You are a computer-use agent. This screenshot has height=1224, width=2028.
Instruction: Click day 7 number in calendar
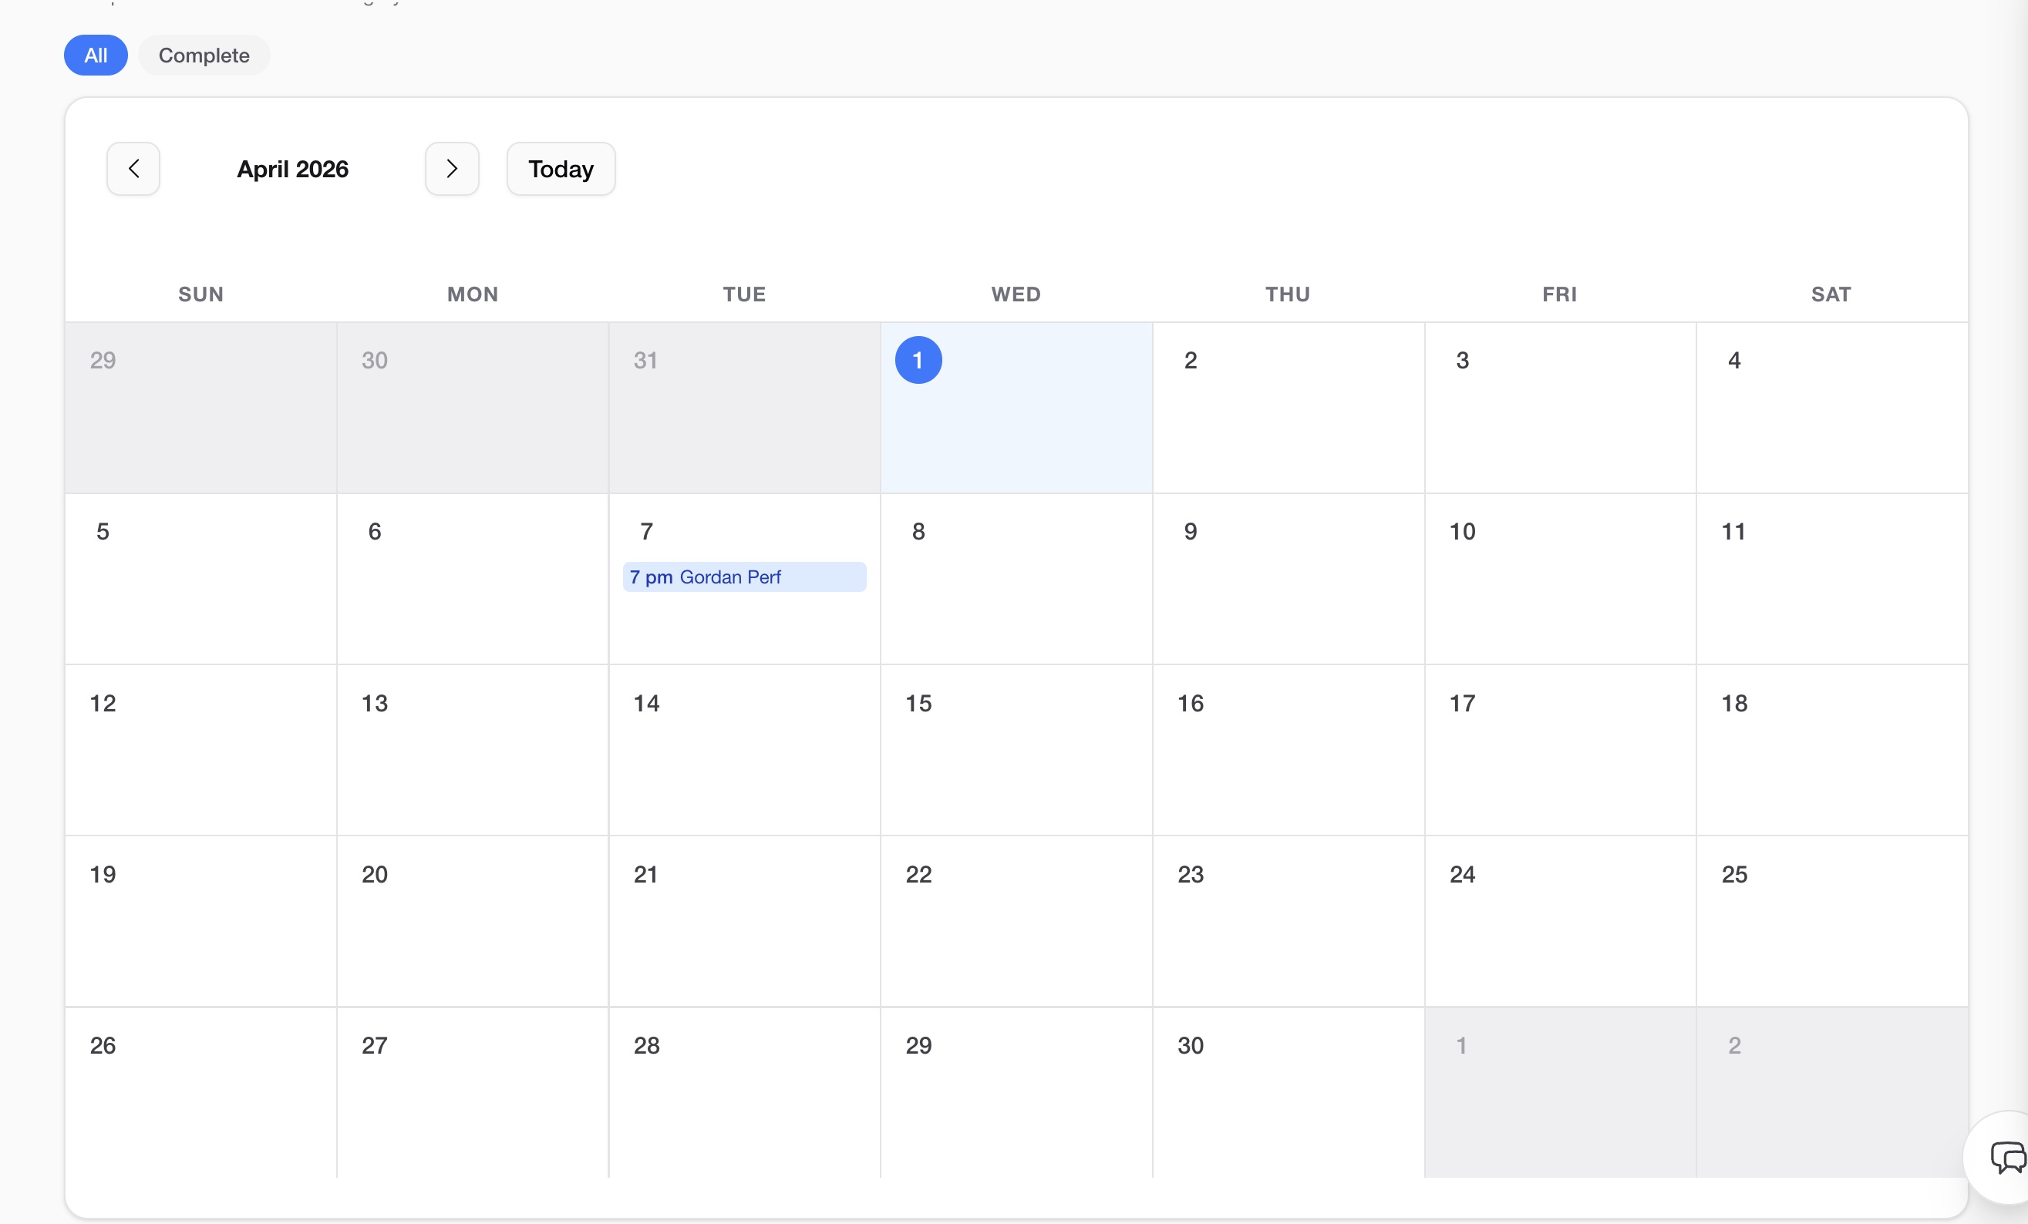click(x=646, y=531)
